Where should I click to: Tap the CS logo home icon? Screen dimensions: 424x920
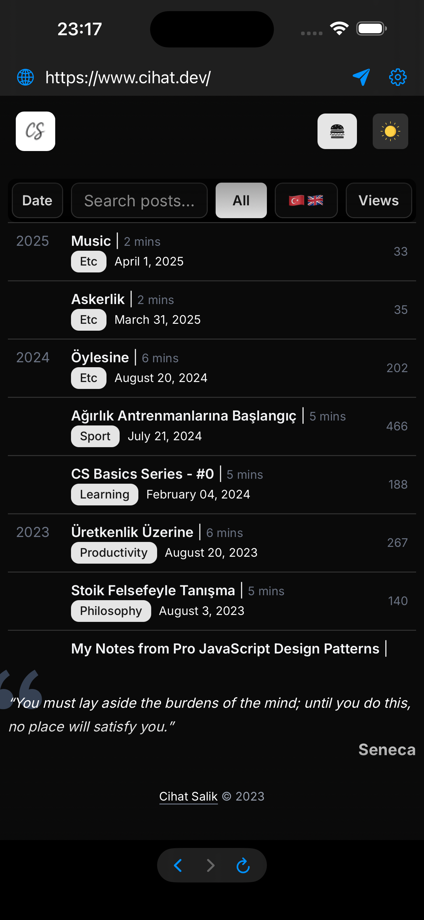pyautogui.click(x=35, y=131)
